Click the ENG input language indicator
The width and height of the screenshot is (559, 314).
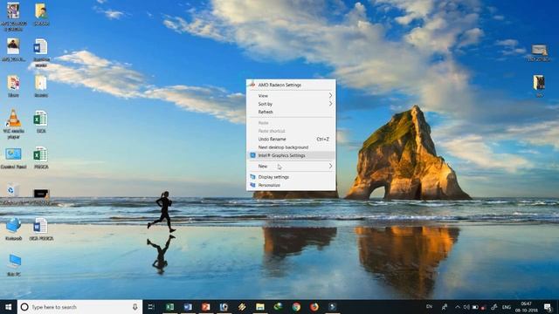[x=507, y=307]
